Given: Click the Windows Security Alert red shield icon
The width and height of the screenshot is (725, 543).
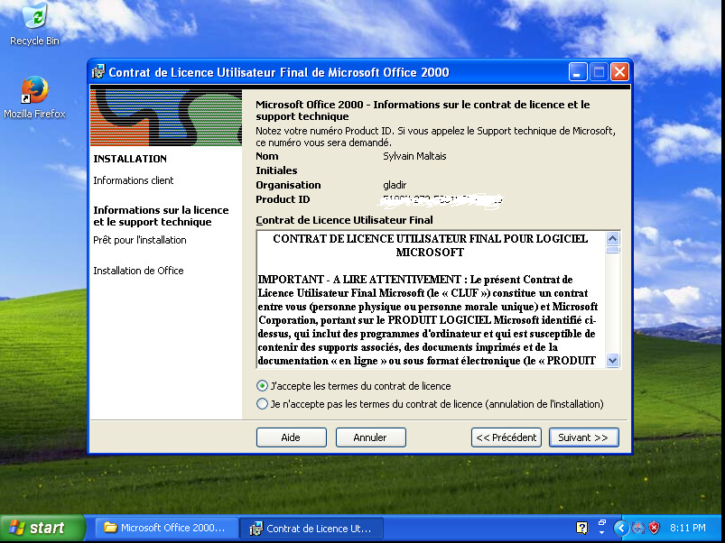Looking at the screenshot, I should (654, 528).
